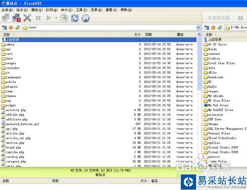Open the 站点 menu
Viewport: 247px width, 190px height.
pos(22,10)
